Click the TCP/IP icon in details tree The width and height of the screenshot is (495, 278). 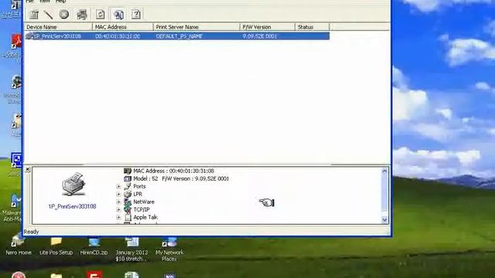[x=128, y=209]
